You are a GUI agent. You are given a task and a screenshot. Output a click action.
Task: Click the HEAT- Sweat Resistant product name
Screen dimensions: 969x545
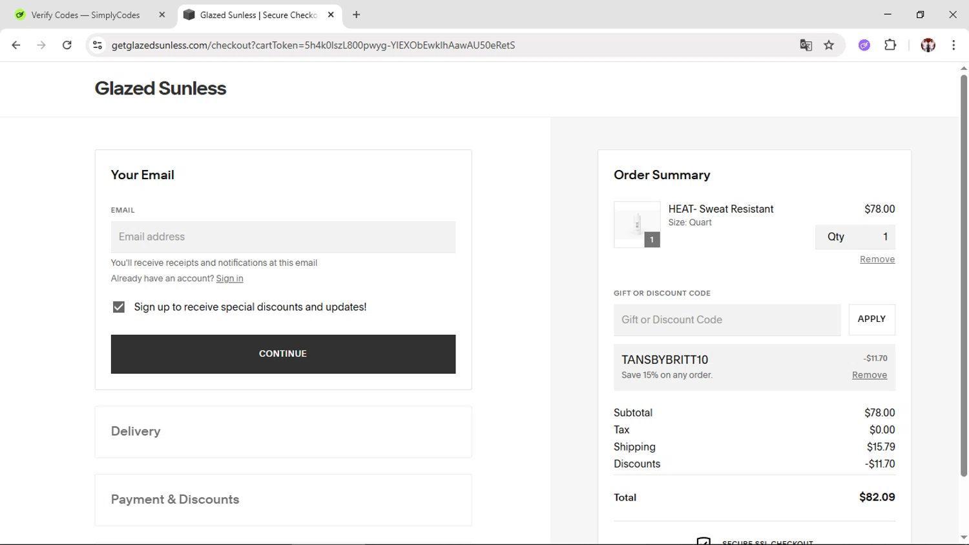pos(721,209)
